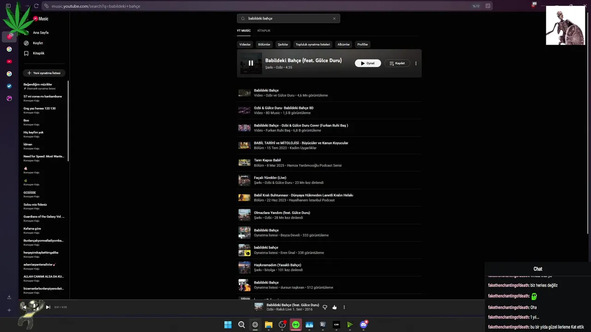The image size is (591, 332).
Task: Open the player bar three-dot menu
Action: coord(344,307)
